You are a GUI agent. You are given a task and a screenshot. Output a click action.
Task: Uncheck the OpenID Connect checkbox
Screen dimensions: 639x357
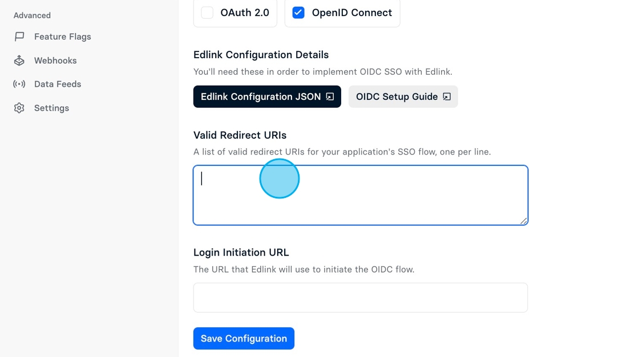coord(298,13)
